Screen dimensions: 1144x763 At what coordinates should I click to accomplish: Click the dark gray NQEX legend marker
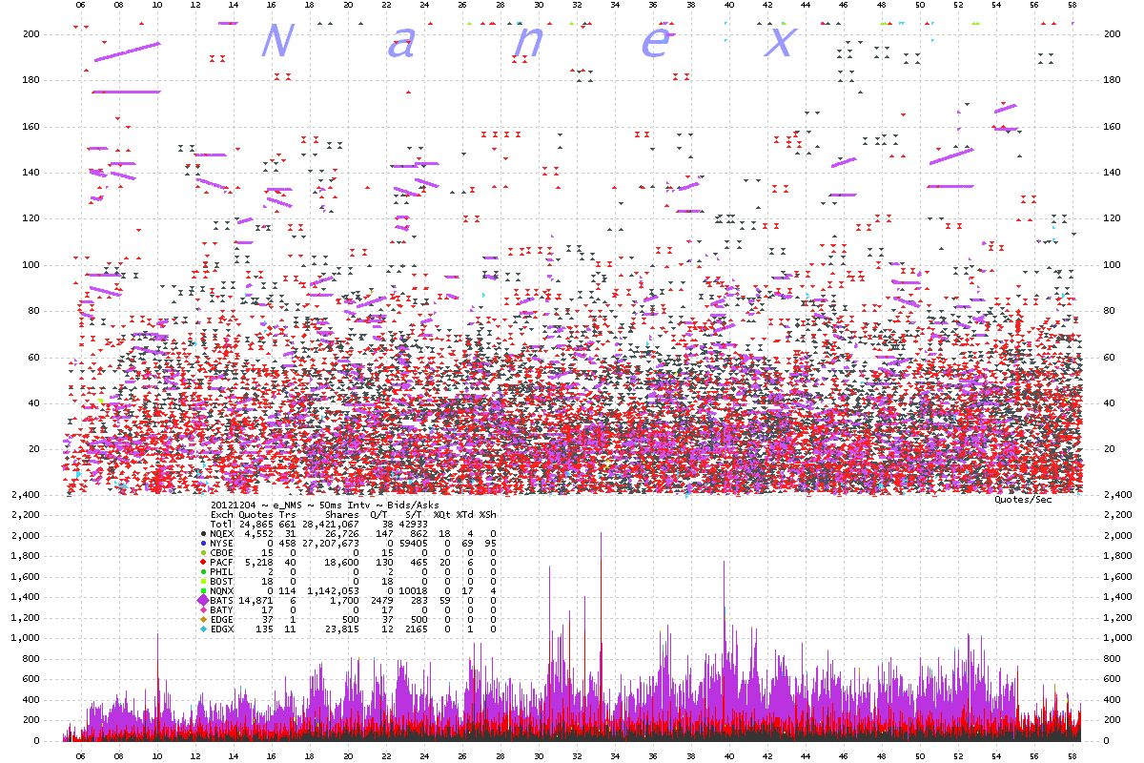tap(203, 534)
